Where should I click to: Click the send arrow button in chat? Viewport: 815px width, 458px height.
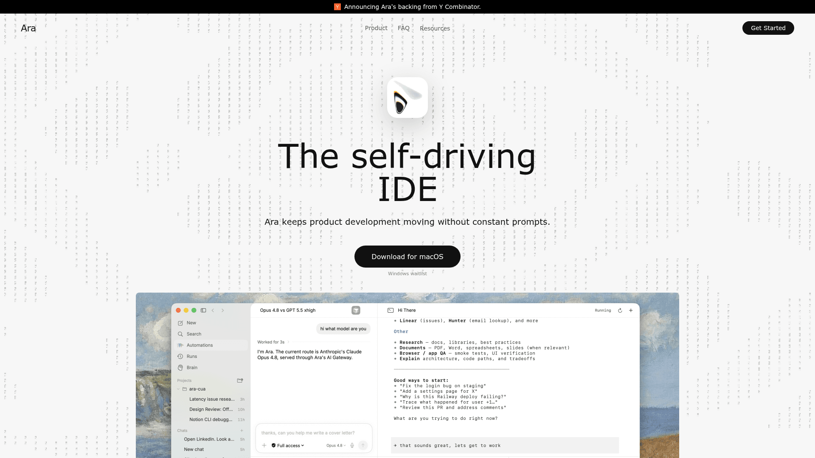pos(363,445)
